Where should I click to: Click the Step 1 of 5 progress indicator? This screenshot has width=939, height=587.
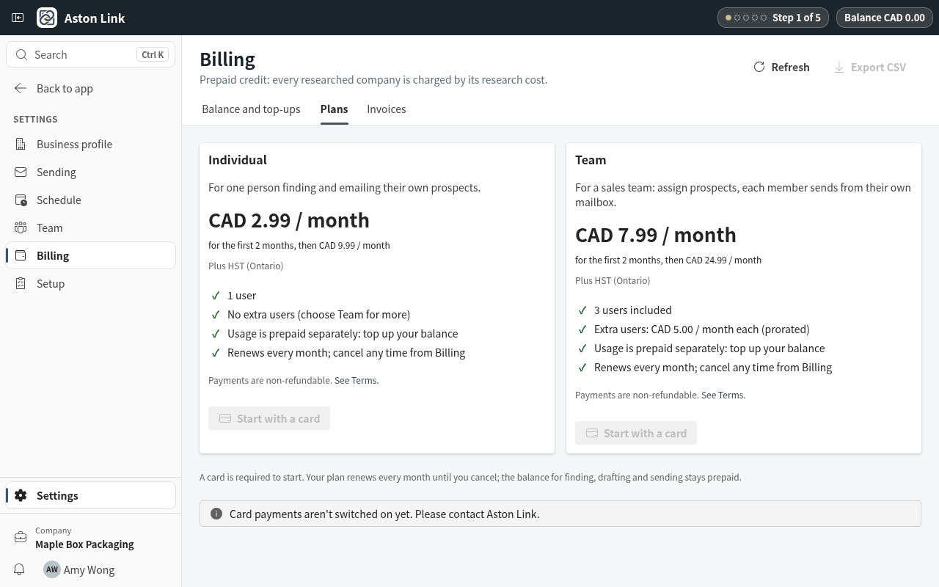[773, 18]
